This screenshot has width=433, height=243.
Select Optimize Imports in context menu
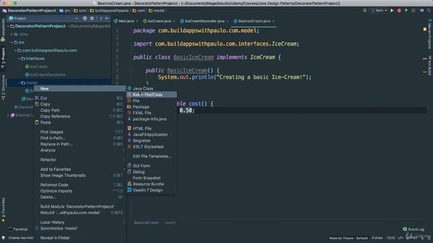(x=80, y=191)
